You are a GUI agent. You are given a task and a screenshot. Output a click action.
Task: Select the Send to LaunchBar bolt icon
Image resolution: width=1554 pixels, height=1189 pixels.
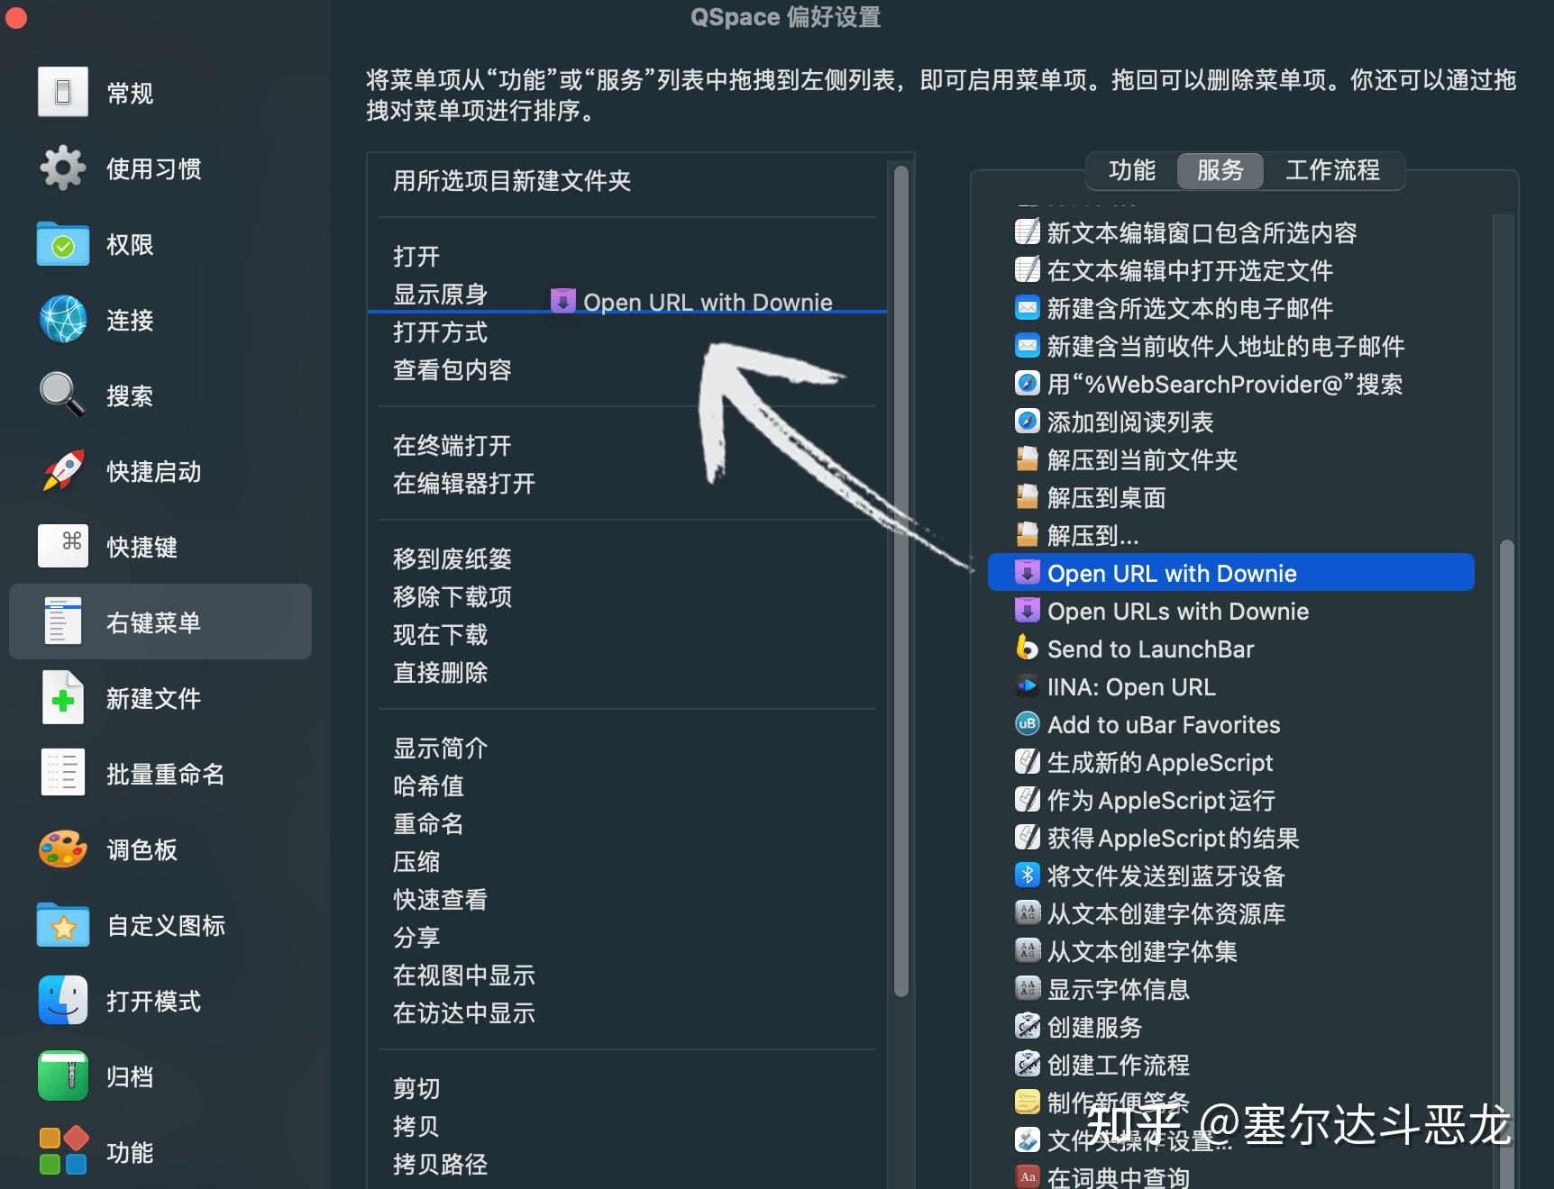pyautogui.click(x=1027, y=649)
